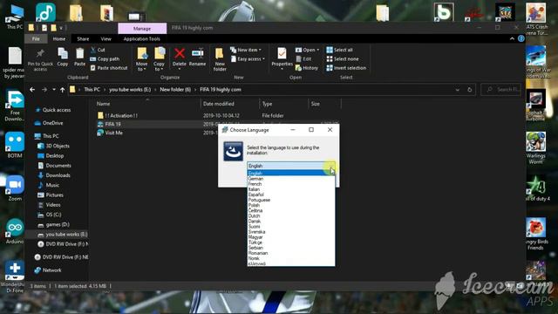
Task: Open the recent locations dropdown arrow
Action: tap(54, 90)
